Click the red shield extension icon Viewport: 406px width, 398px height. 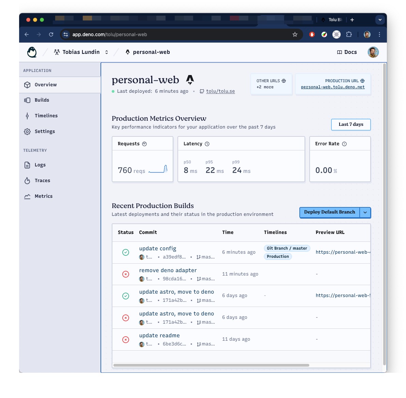tap(312, 34)
